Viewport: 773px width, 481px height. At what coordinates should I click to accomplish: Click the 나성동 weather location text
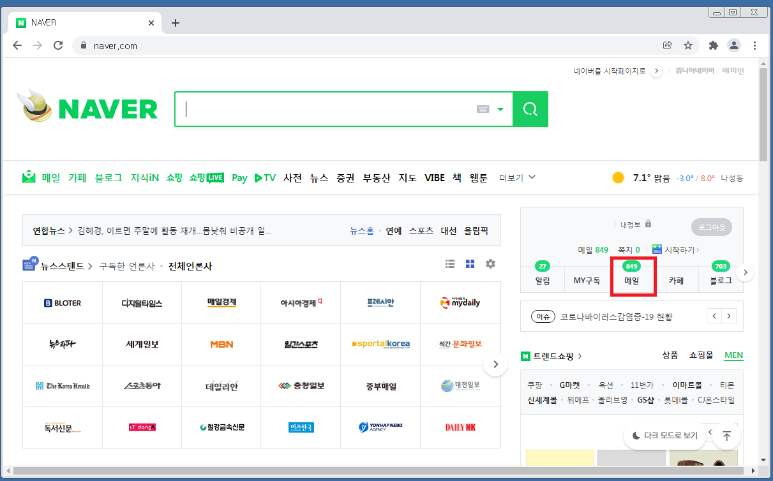[x=732, y=178]
